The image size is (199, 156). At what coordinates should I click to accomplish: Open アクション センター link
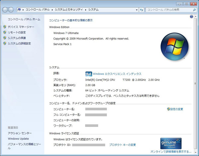click(x=20, y=133)
